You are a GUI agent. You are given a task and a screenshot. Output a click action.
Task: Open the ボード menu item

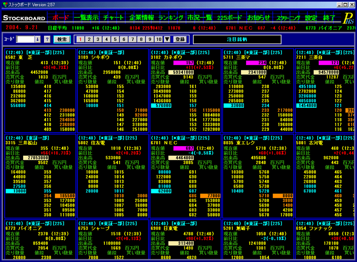[x=61, y=18]
